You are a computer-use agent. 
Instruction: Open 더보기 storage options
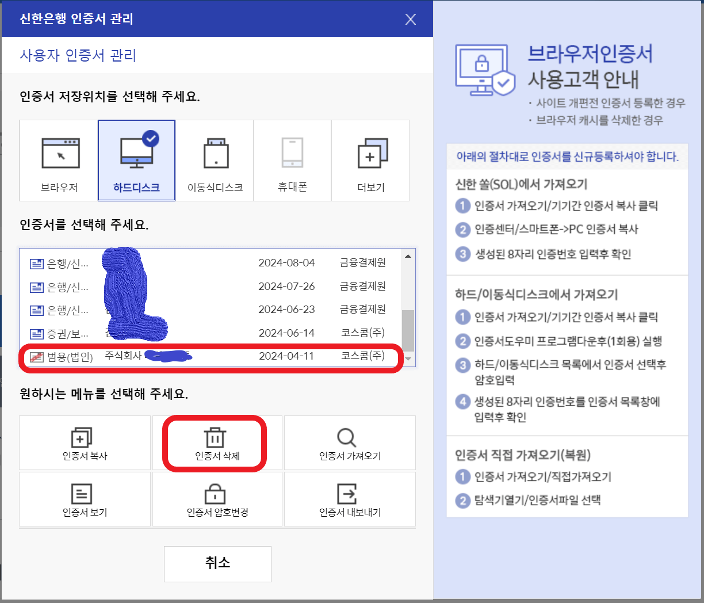pyautogui.click(x=370, y=161)
